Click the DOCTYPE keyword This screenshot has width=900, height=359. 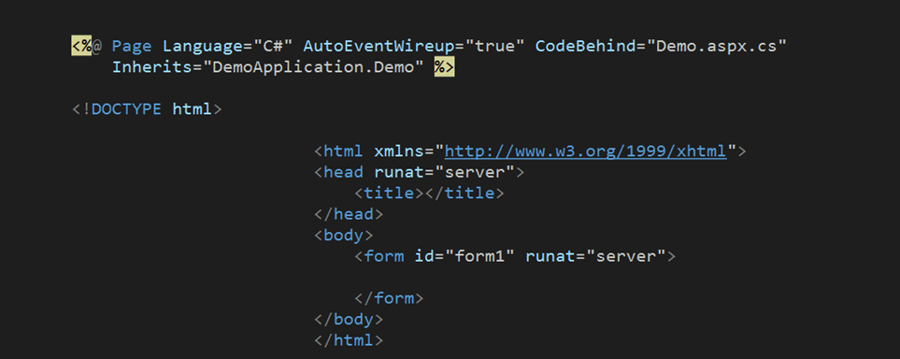pos(126,109)
